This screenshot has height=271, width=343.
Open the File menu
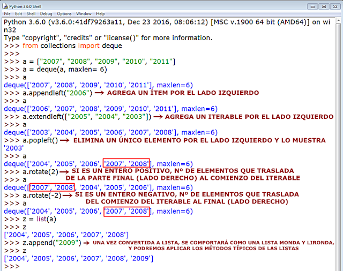(7, 14)
